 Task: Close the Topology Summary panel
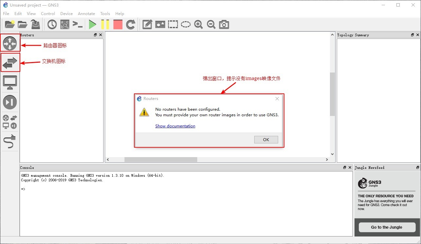418,35
